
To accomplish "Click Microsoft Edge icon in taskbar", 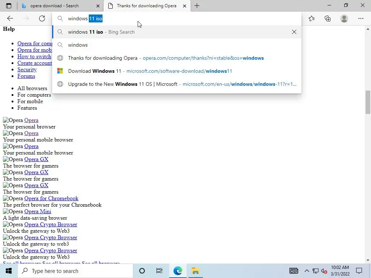I will (x=178, y=271).
